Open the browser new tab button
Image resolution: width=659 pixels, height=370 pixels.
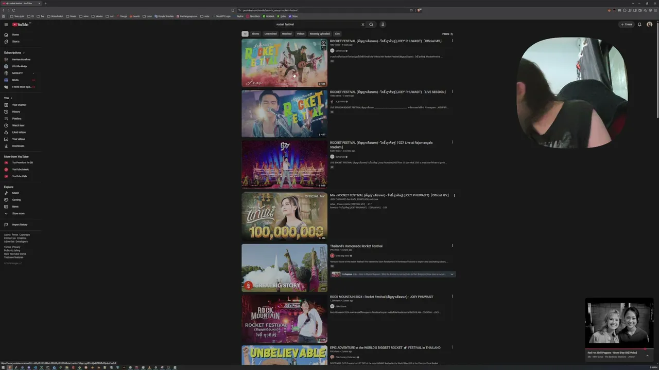tap(45, 3)
